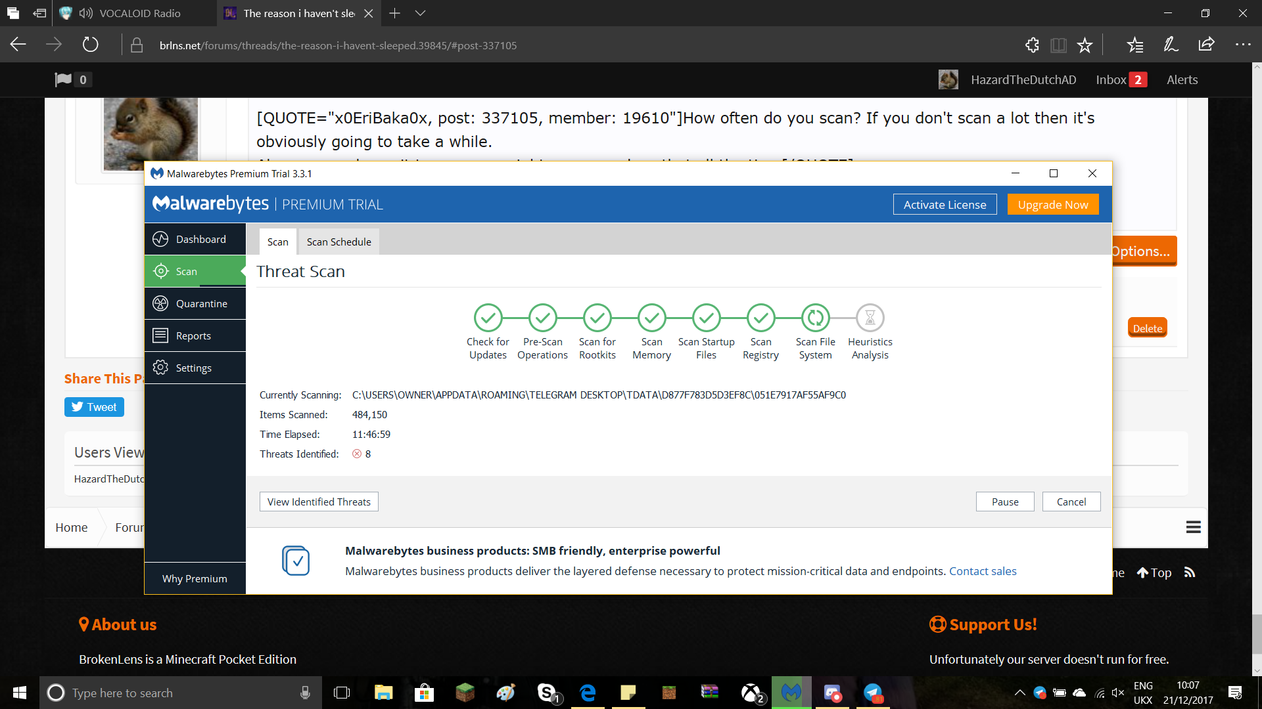Open forum hamburger menu icon
1262x709 pixels.
point(1194,527)
